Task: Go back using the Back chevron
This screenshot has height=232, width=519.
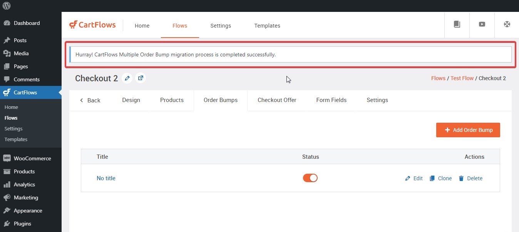Action: coord(90,100)
